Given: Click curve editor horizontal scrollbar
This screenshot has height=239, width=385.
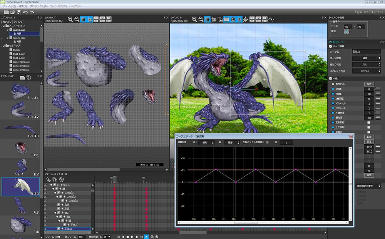Looking at the screenshot, I should (263, 223).
